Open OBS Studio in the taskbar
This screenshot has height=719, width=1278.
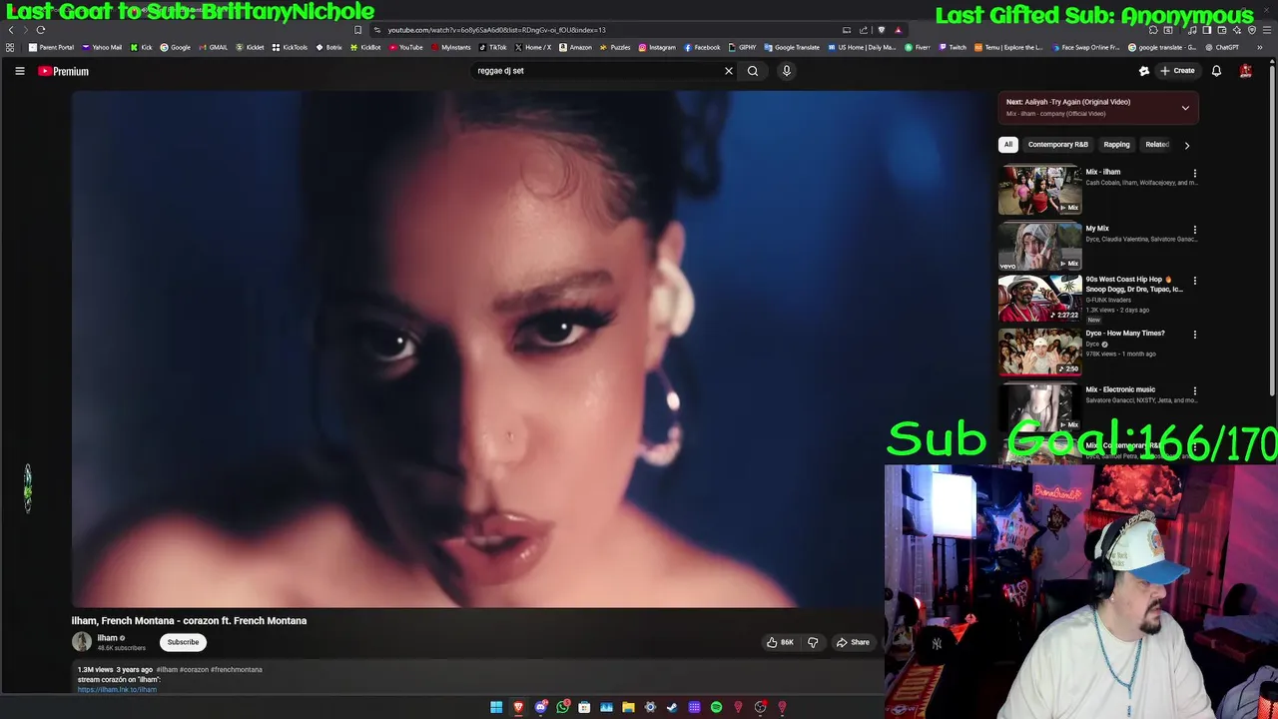coord(760,707)
